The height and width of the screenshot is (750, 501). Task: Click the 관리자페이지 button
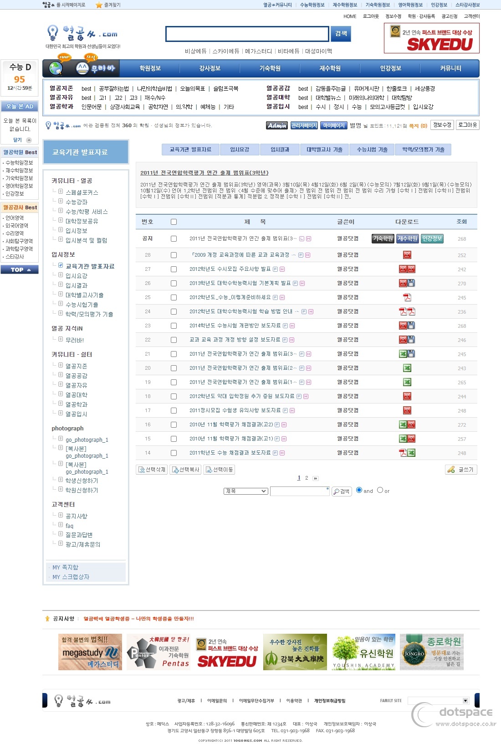[304, 125]
